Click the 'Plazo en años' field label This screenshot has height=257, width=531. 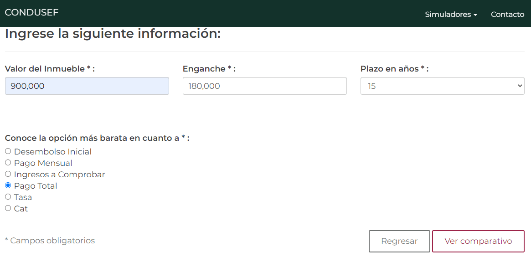pyautogui.click(x=394, y=69)
